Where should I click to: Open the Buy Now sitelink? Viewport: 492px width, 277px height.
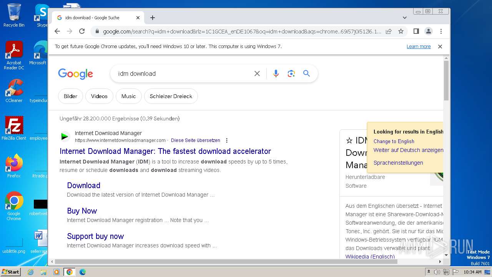click(x=82, y=211)
